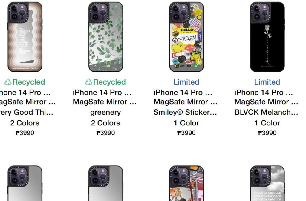Image resolution: width=306 pixels, height=201 pixels.
Task: Open the Smiley sticker case image
Action: [x=186, y=37]
